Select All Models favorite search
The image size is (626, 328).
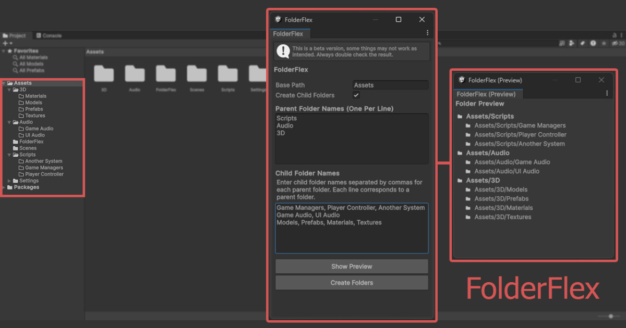[x=28, y=64]
